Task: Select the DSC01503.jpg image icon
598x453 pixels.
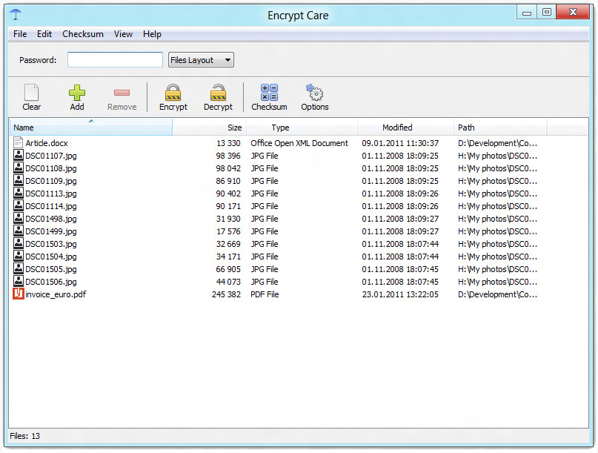Action: coord(19,243)
